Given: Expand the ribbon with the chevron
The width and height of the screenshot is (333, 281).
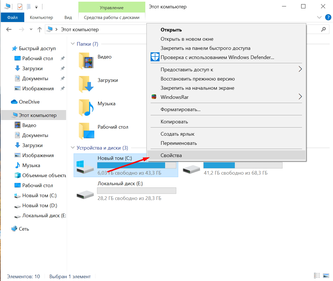Looking at the screenshot, I should pyautogui.click(x=319, y=17).
